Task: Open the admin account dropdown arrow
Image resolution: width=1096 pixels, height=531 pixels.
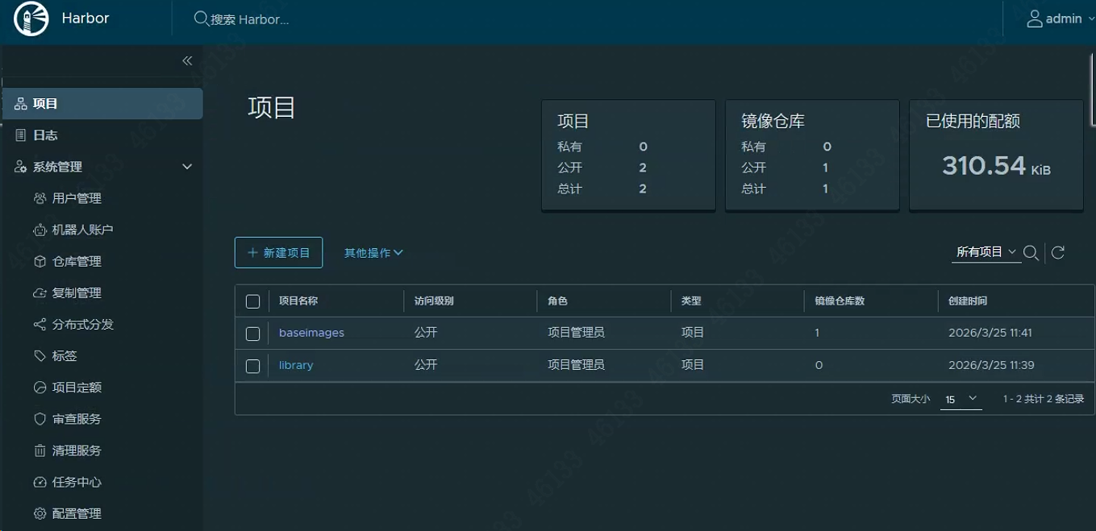Action: click(1091, 19)
